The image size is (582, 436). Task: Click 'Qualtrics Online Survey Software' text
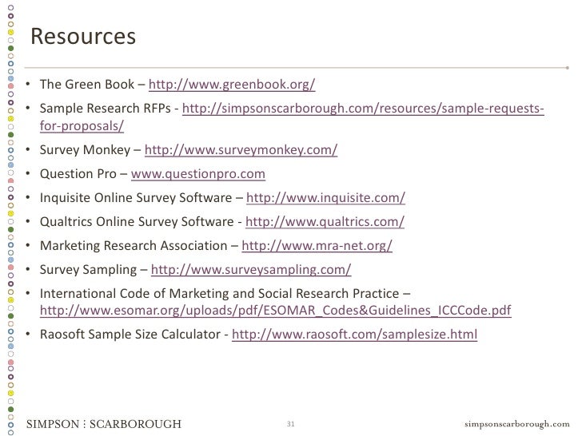click(x=137, y=222)
